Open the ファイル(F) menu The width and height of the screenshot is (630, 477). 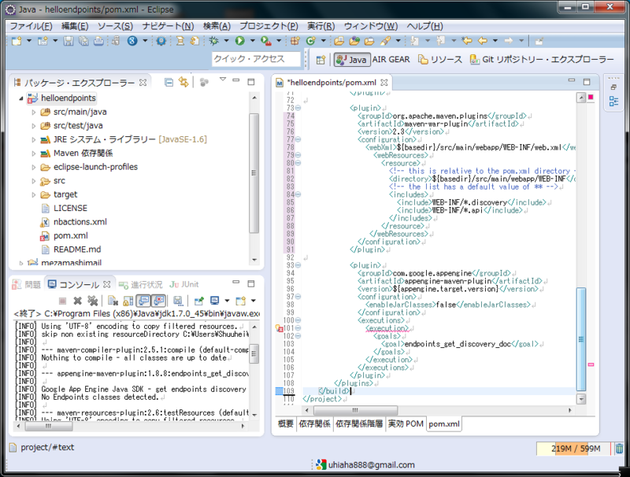coord(31,26)
